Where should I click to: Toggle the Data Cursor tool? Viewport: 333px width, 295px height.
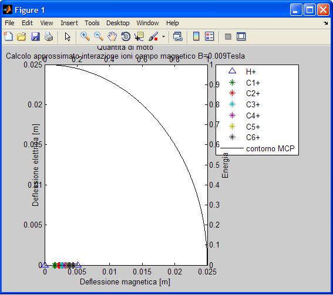tap(139, 36)
